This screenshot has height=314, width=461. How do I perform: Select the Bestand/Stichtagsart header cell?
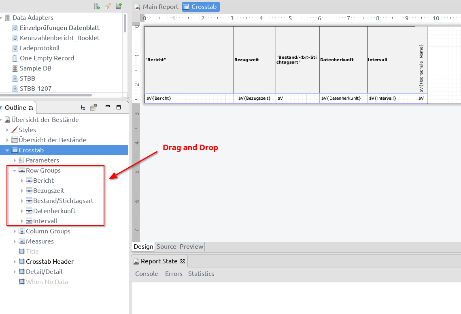tap(297, 60)
